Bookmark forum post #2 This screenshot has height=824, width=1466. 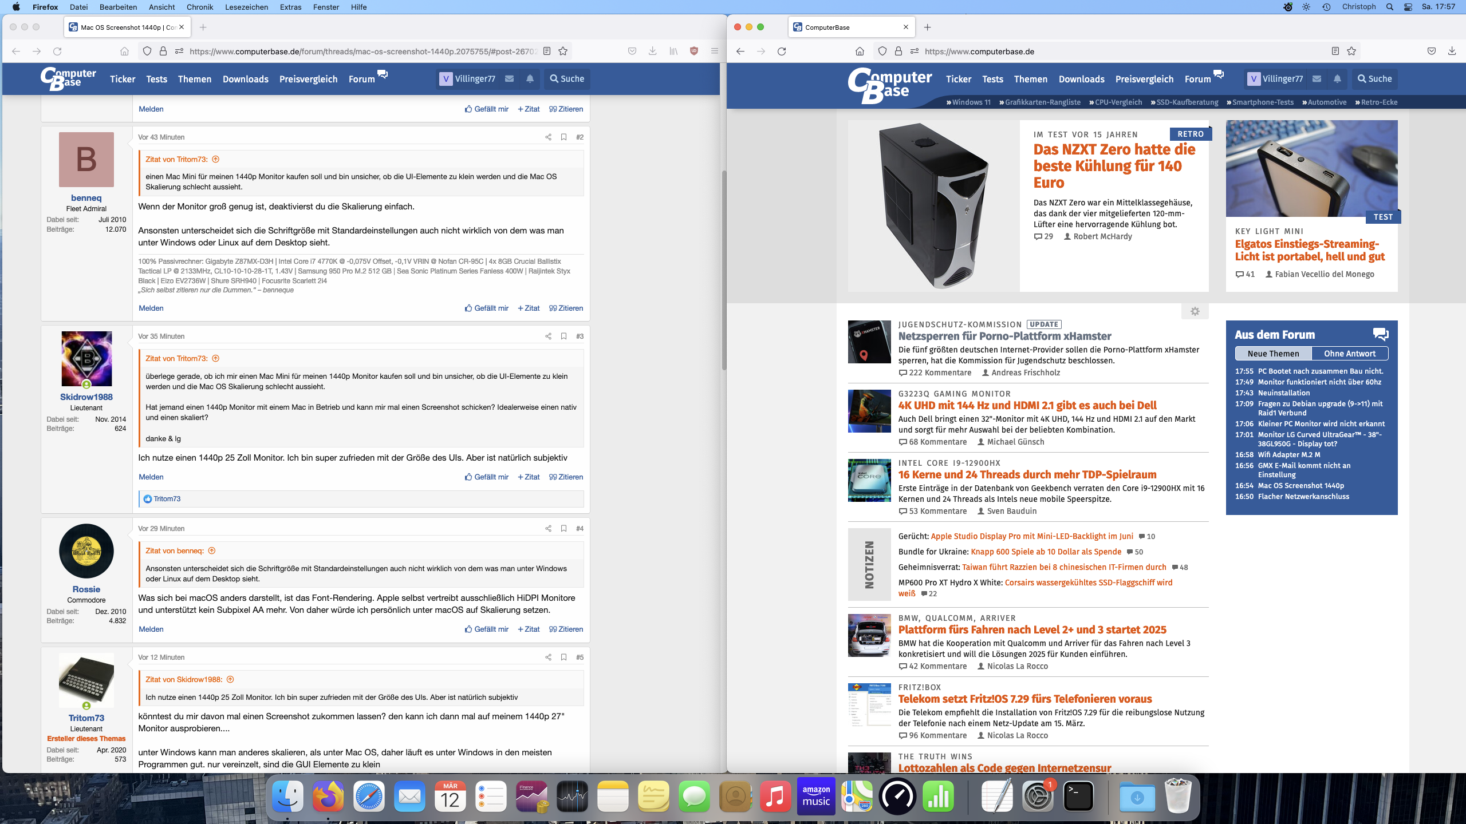[x=563, y=137]
